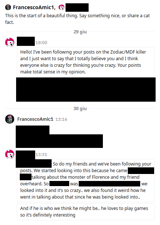Image resolution: width=160 pixels, height=225 pixels.
Task: Click the '29 giu' date divider
Action: 80,32
